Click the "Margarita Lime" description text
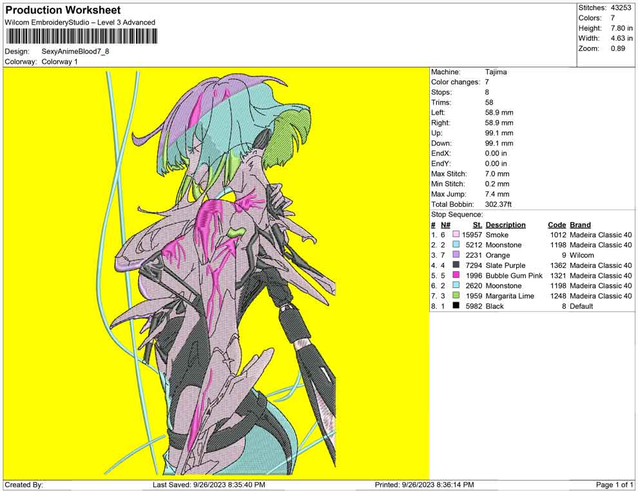The image size is (638, 491). tap(510, 296)
